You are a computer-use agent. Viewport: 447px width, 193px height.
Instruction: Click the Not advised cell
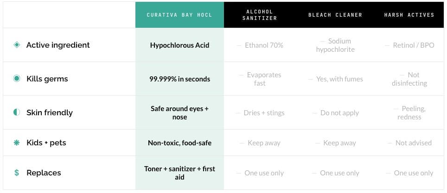(x=413, y=143)
